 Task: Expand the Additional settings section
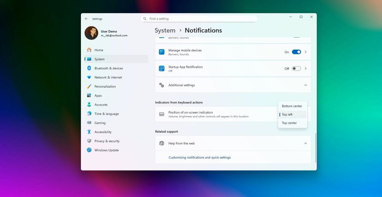pos(305,85)
